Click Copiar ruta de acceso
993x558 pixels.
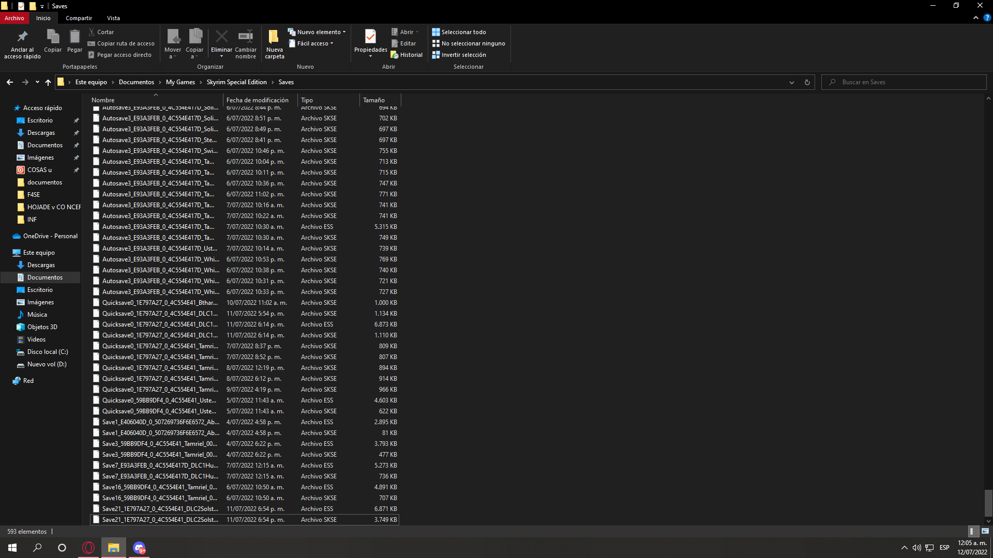pos(122,43)
